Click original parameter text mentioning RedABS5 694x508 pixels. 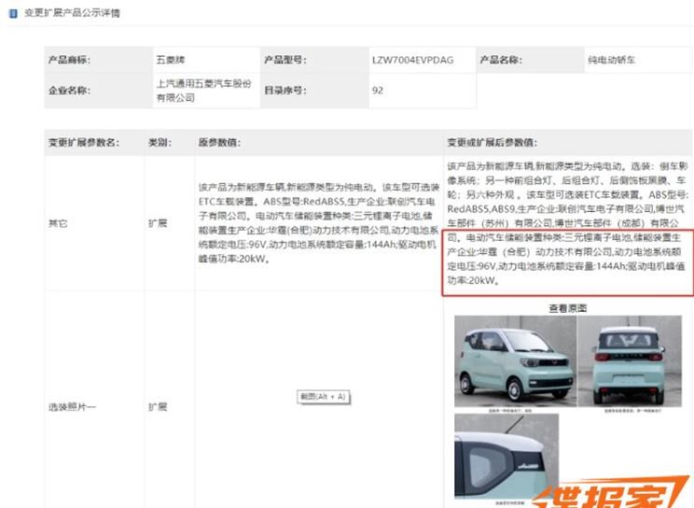(318, 223)
